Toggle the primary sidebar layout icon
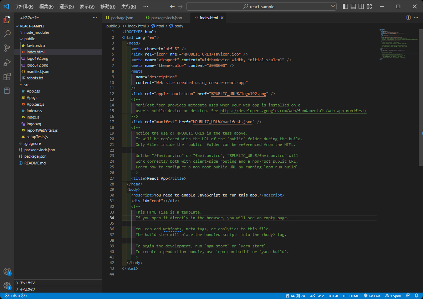 (345, 6)
